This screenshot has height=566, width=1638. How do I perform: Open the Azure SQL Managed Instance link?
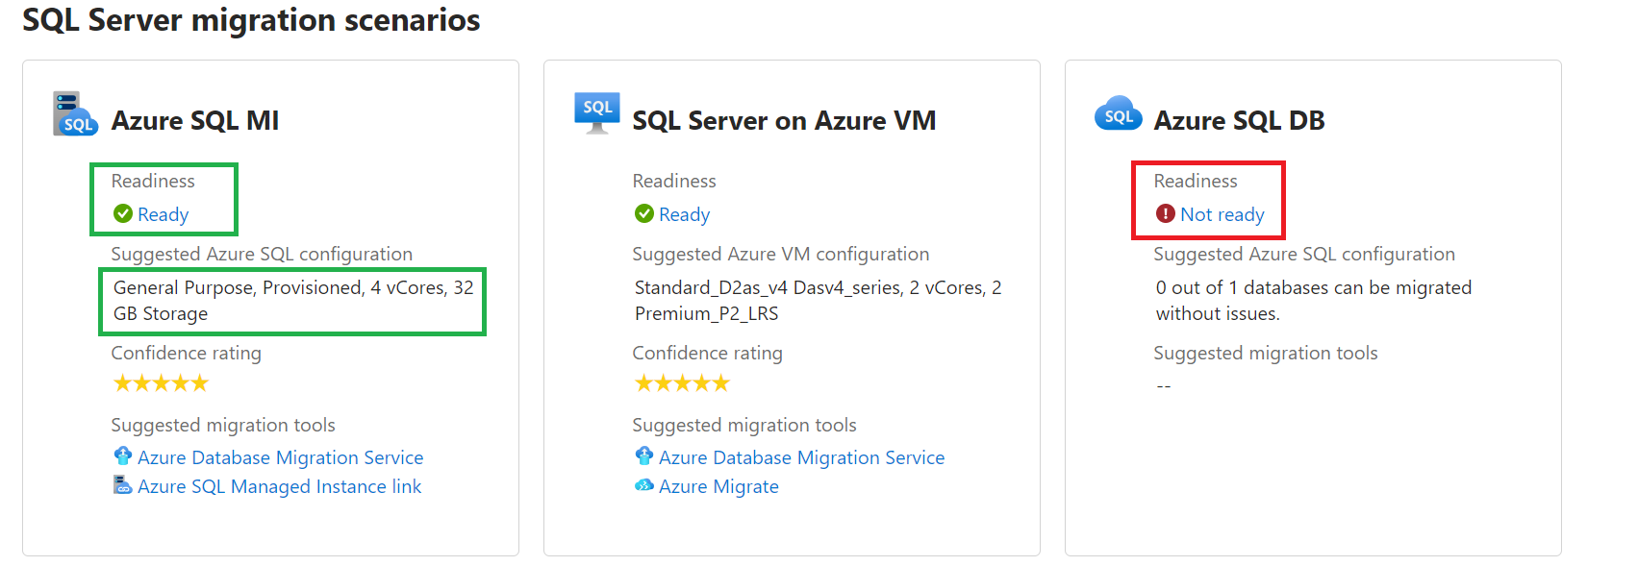[279, 486]
